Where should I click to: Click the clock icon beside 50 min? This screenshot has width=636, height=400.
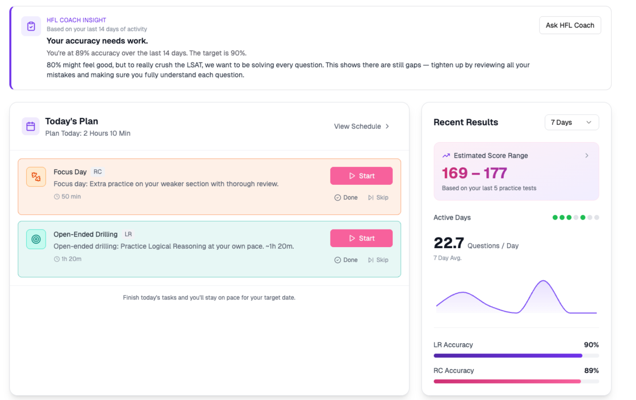click(x=57, y=197)
